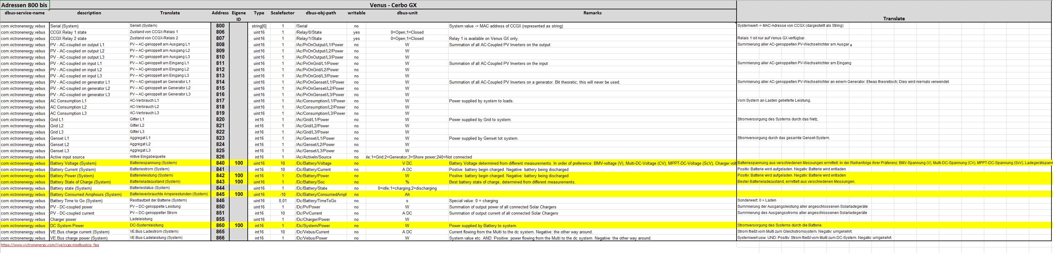Click the 'Eigene ID' column header
This screenshot has width=1053, height=253.
[x=239, y=16]
